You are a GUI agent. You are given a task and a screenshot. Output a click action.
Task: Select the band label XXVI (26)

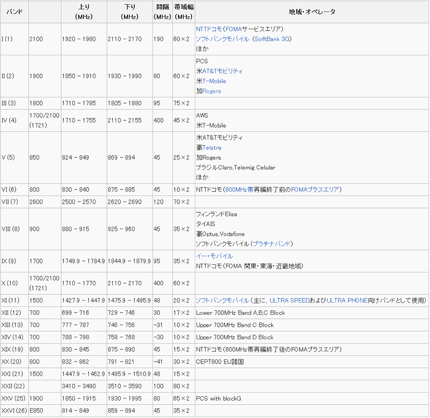point(14,411)
